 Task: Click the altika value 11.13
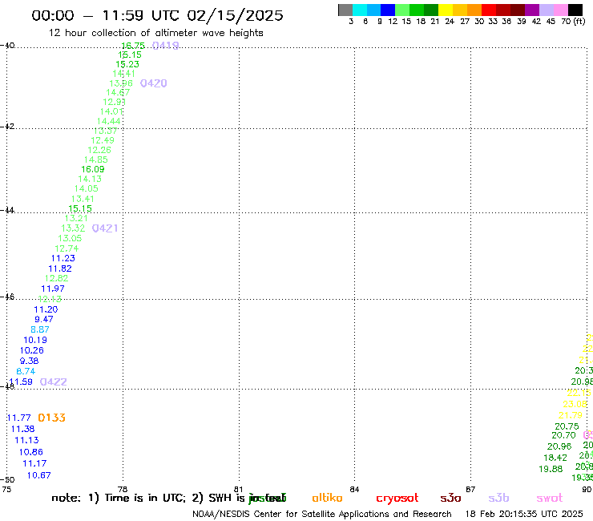[x=27, y=440]
